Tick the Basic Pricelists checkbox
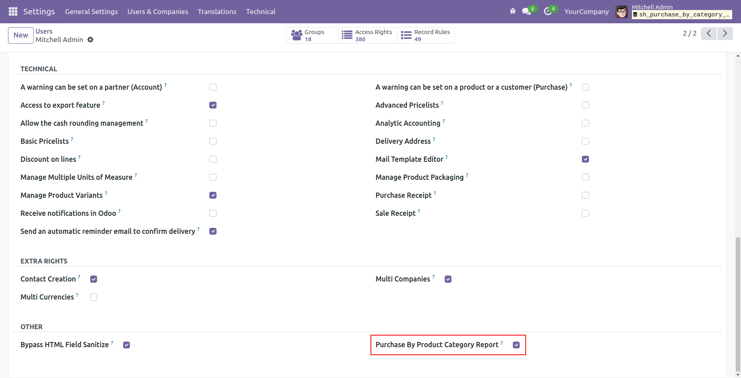Viewport: 741px width, 378px height. [213, 141]
